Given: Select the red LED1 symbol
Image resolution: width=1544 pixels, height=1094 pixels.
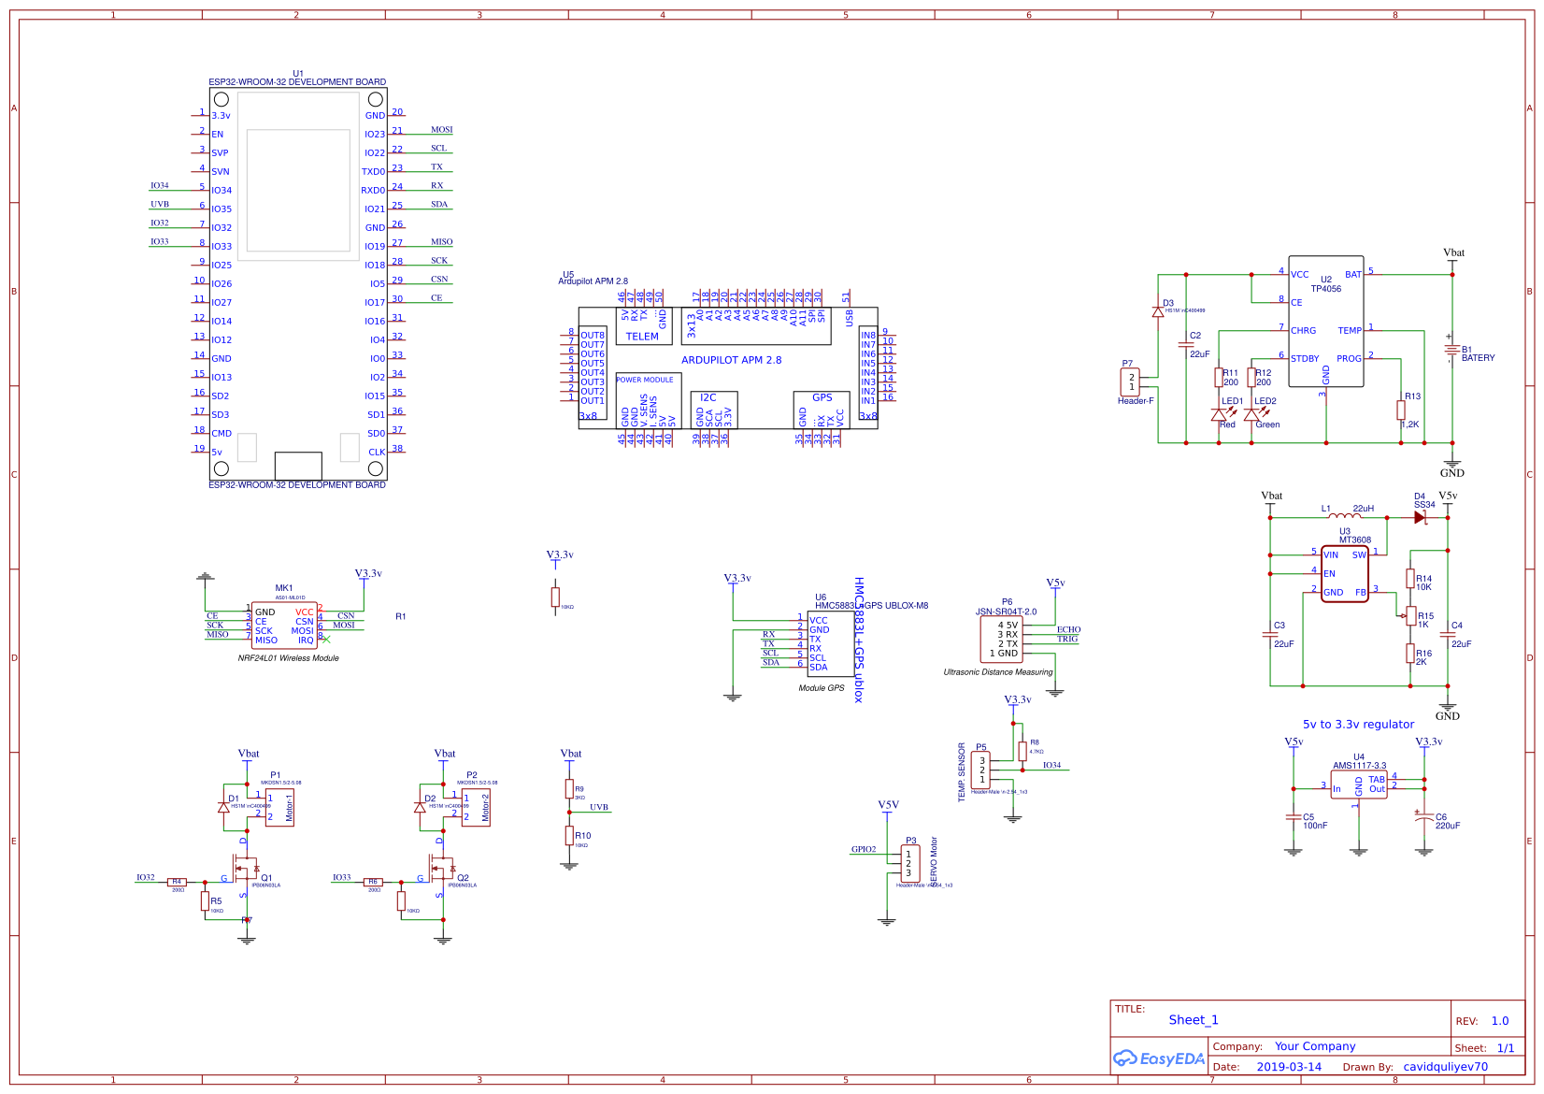Looking at the screenshot, I should pyautogui.click(x=1219, y=414).
